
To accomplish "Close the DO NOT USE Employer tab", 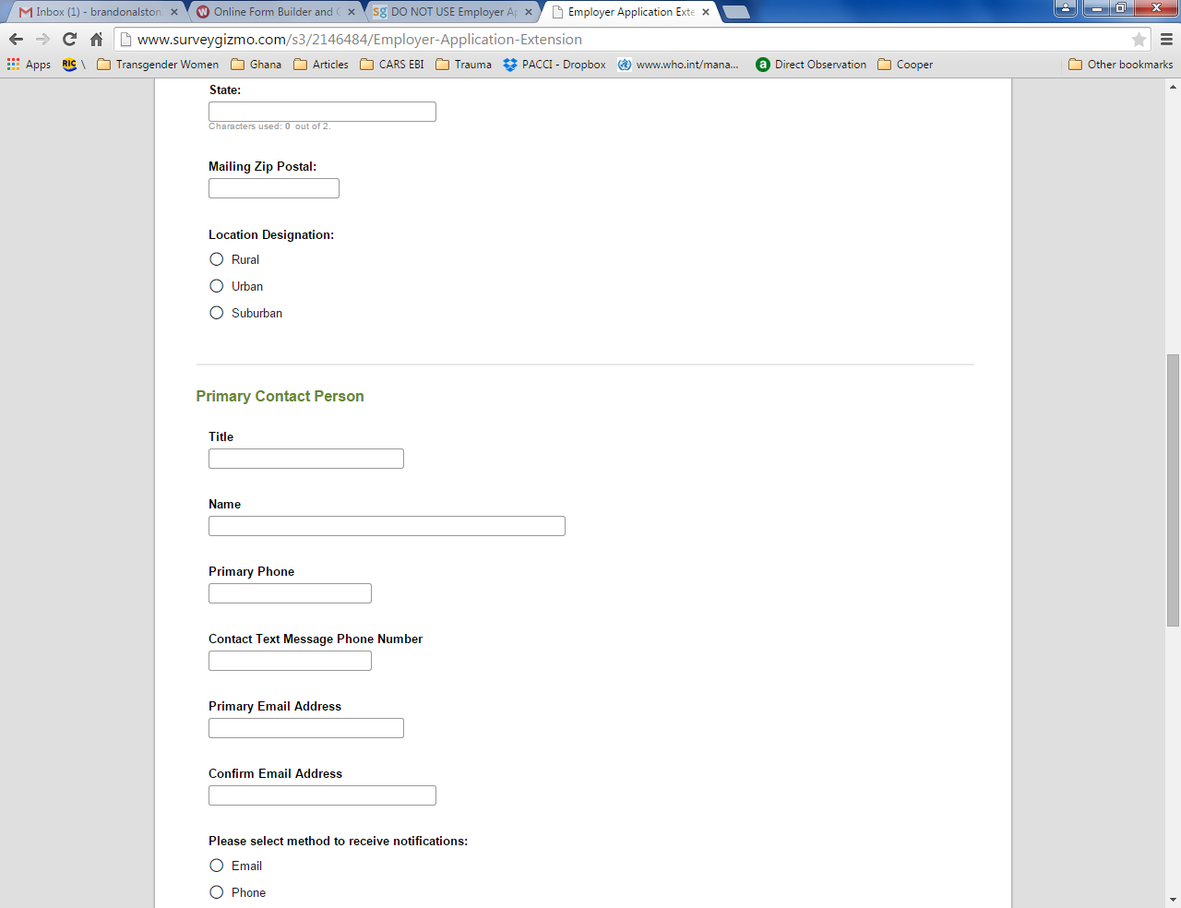I will [529, 12].
